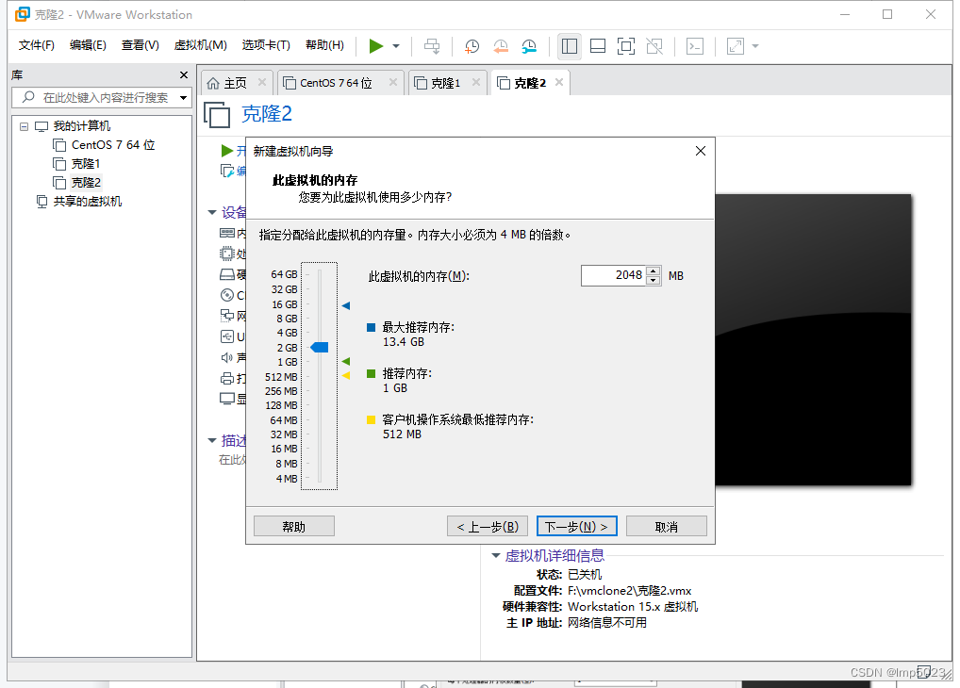Image resolution: width=960 pixels, height=688 pixels.
Task: Collapse the 虚拟机详细信息 section
Action: pyautogui.click(x=496, y=555)
